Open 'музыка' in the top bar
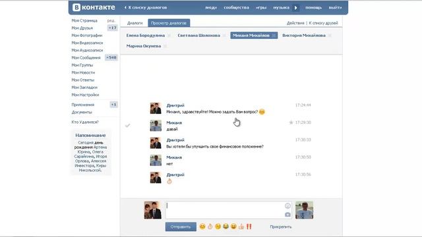This screenshot has height=237, width=422. click(x=282, y=7)
